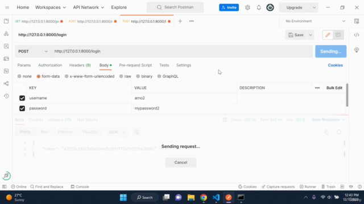Open Environments icon in the sidebar
The image size is (364, 204).
point(6,46)
